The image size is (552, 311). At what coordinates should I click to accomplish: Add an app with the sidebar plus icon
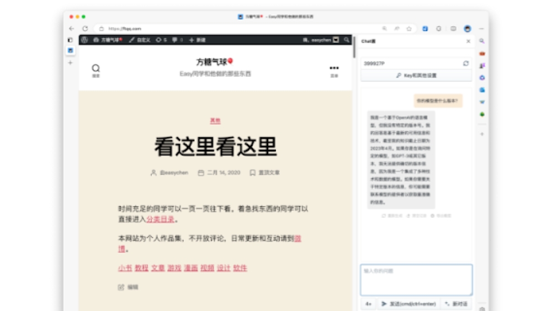(x=482, y=134)
